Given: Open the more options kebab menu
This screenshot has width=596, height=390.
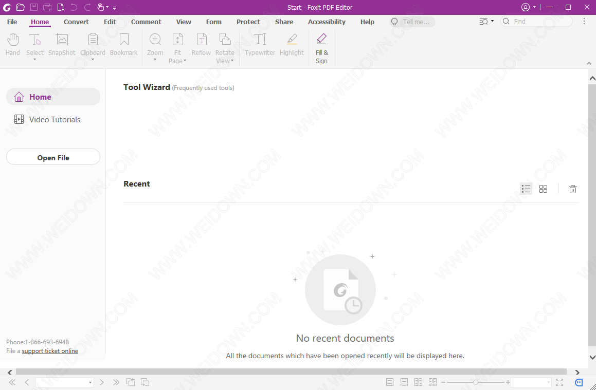Looking at the screenshot, I should [584, 21].
